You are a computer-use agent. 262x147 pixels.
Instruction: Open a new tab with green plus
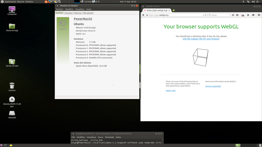point(174,10)
